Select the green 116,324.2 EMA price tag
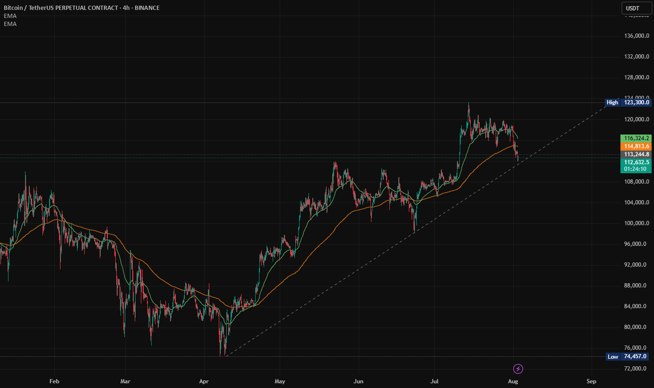The height and width of the screenshot is (388, 654). [636, 138]
